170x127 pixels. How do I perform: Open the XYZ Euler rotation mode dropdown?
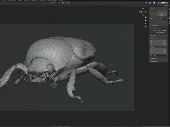[x=158, y=55]
